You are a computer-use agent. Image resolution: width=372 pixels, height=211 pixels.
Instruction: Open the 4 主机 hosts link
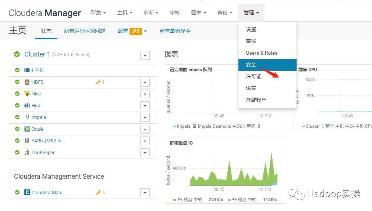coord(38,70)
